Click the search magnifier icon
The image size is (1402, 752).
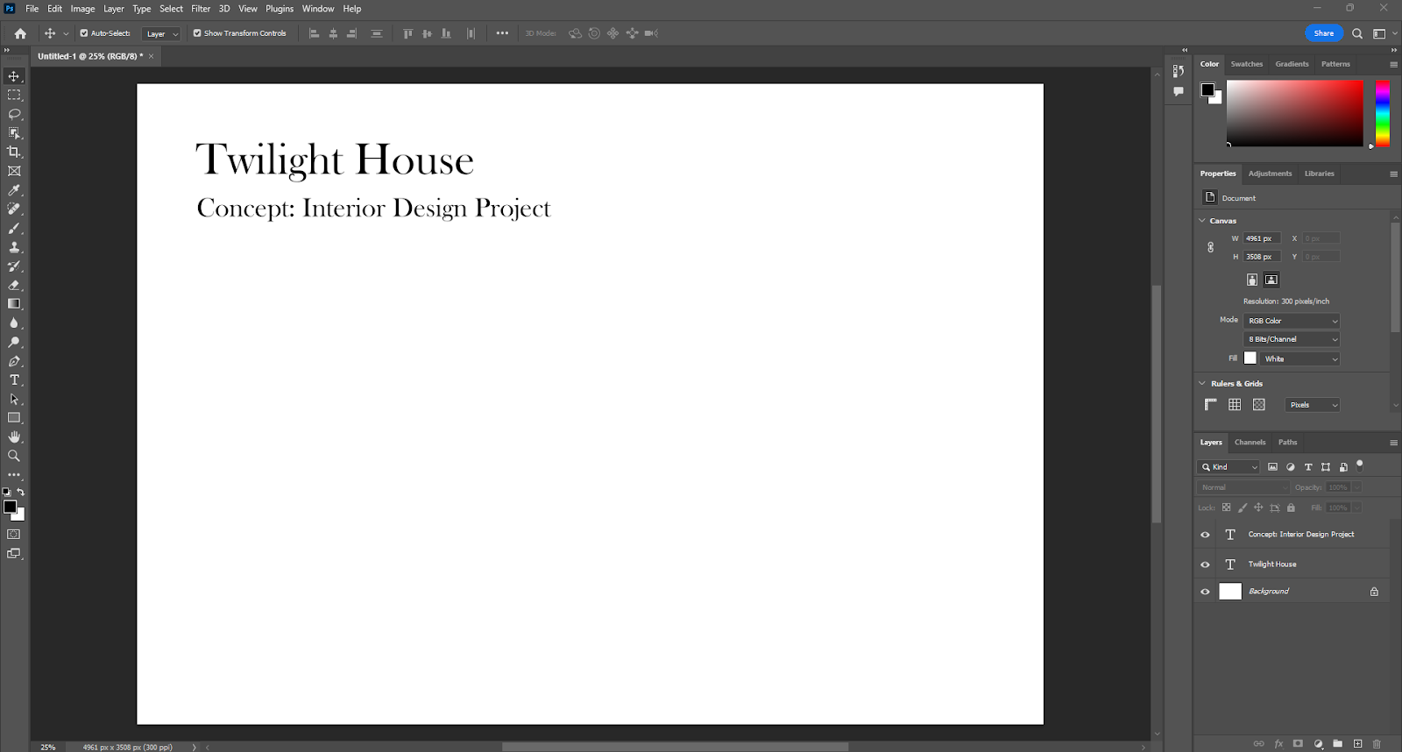pos(1357,33)
